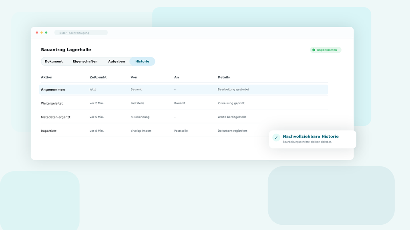Viewport: 410px width, 230px height.
Task: Click the 'Dokument registriert' detail
Action: (x=233, y=131)
